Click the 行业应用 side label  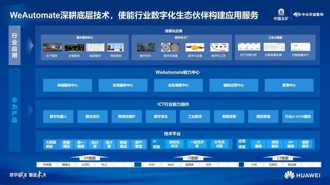tap(14, 45)
